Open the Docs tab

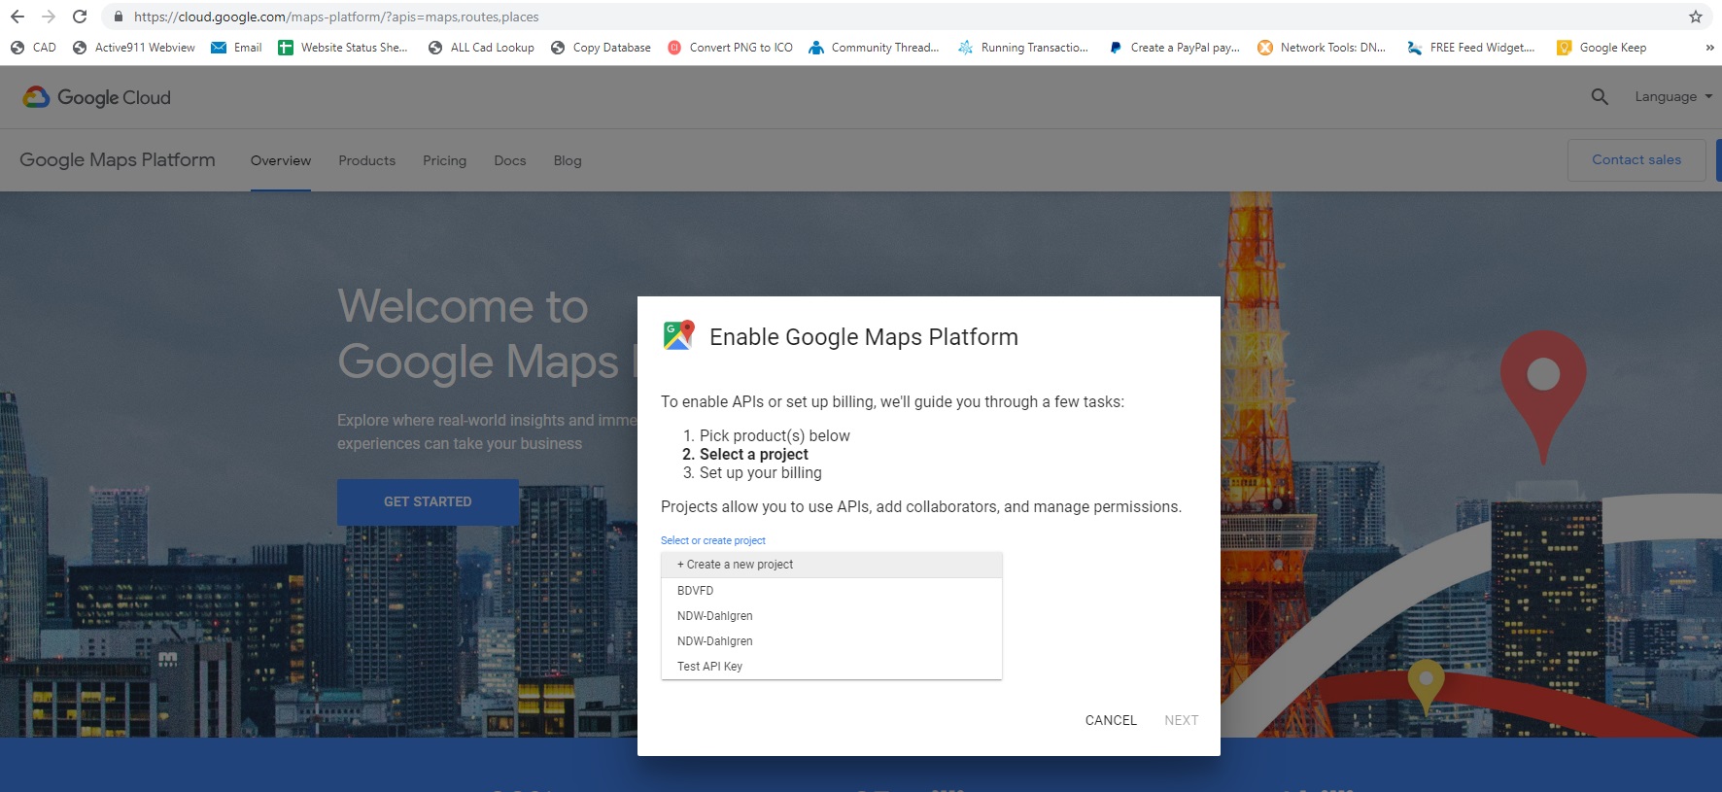(x=509, y=160)
